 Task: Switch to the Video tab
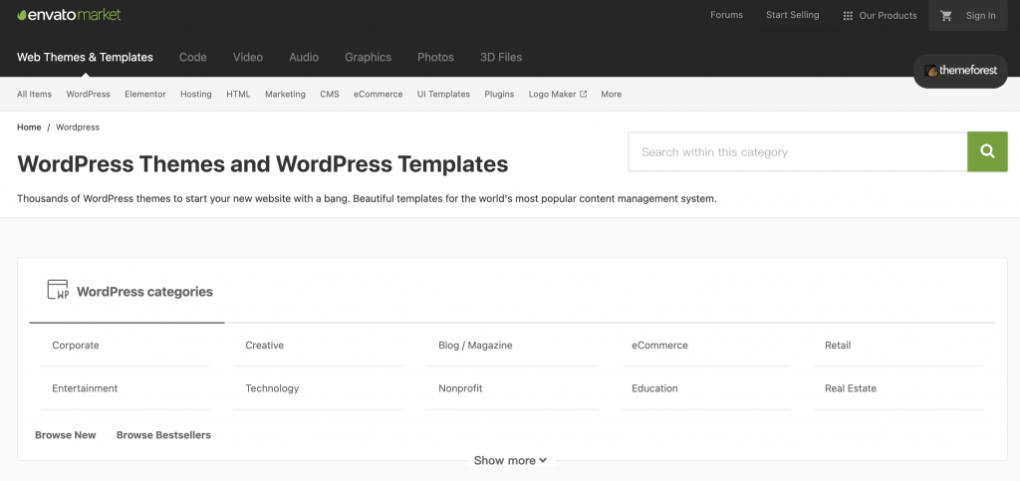coord(248,57)
